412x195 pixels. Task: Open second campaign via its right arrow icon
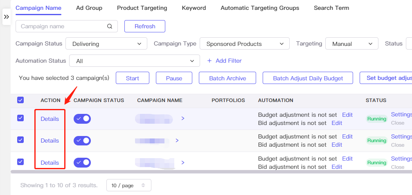pos(177,141)
